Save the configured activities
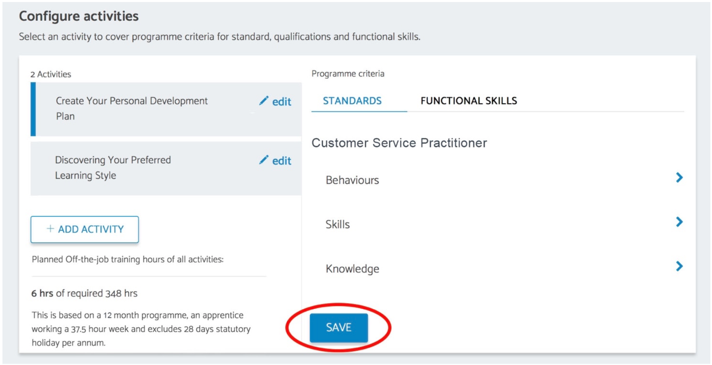 (x=339, y=328)
